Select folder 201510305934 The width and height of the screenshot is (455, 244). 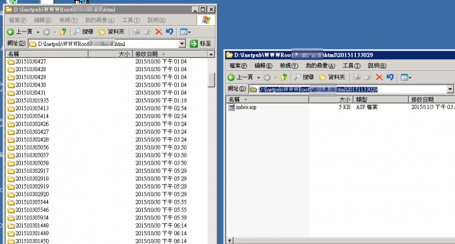[28, 218]
